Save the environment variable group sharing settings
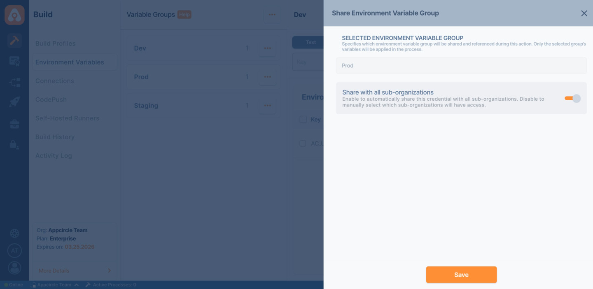Image resolution: width=593 pixels, height=289 pixels. click(461, 275)
